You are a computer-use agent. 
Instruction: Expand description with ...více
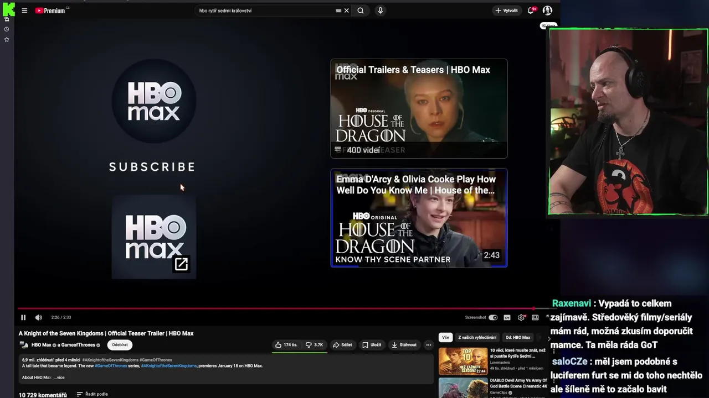coord(59,378)
